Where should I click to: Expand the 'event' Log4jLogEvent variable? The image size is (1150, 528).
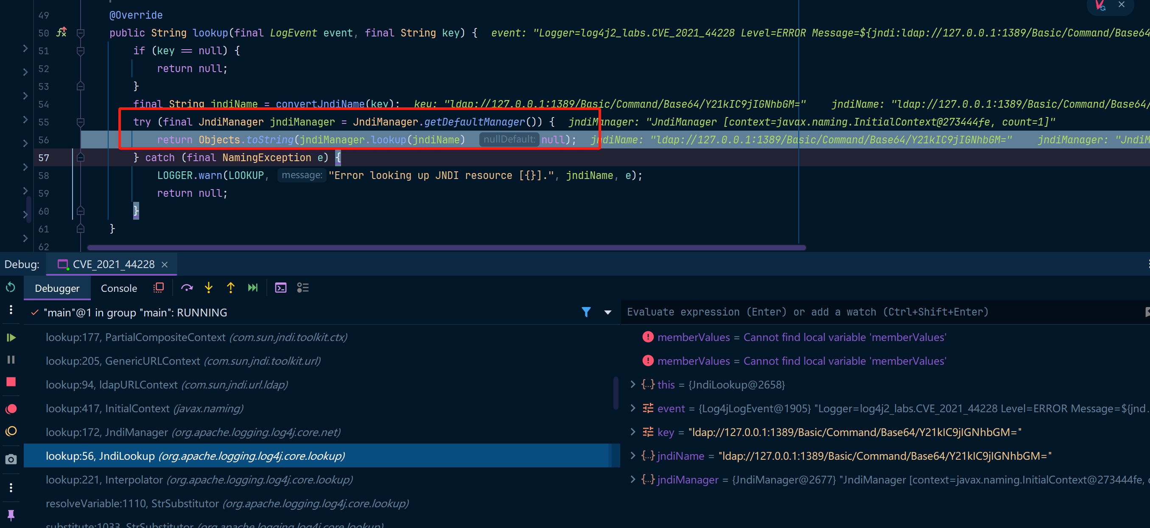coord(632,408)
